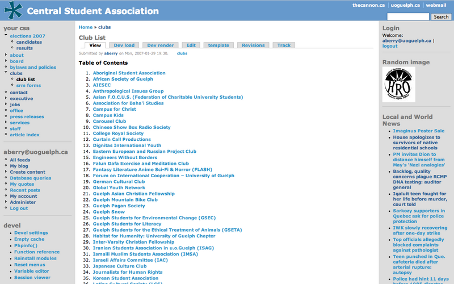Expand the jobs menu arrow
Image resolution: width=454 pixels, height=284 pixels.
[6, 104]
